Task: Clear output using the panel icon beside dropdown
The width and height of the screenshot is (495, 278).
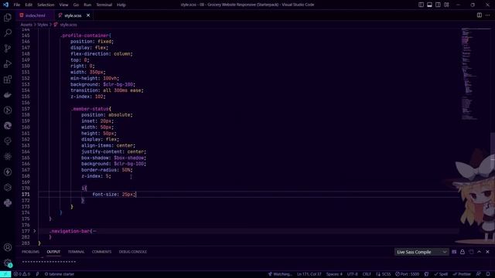Action: [x=454, y=252]
